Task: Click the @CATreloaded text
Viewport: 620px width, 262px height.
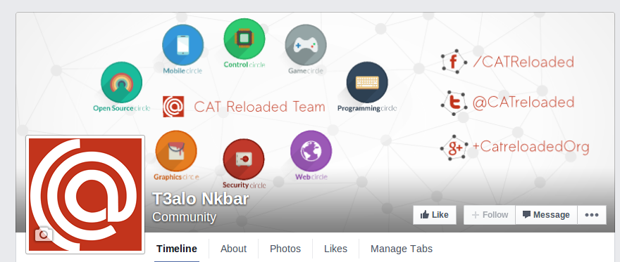Action: point(523,103)
